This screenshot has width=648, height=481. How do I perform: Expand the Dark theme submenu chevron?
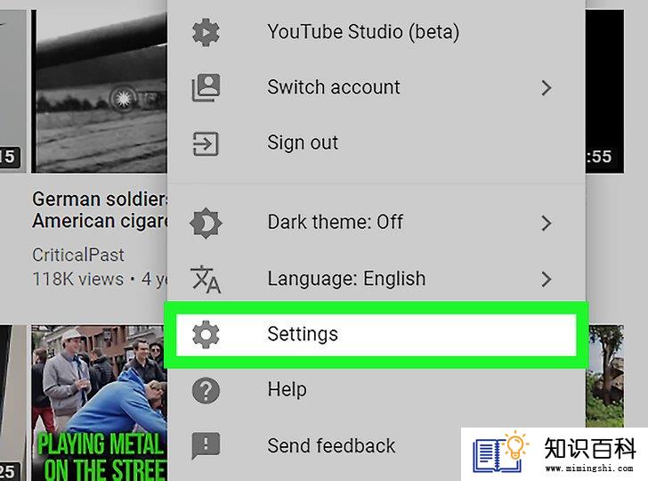[x=547, y=224]
